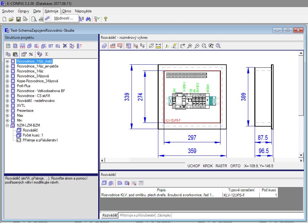Image resolution: width=308 pixels, height=223 pixels.
Task: Expand the Rozvodnice - CS skříň node
Action: 7,96
